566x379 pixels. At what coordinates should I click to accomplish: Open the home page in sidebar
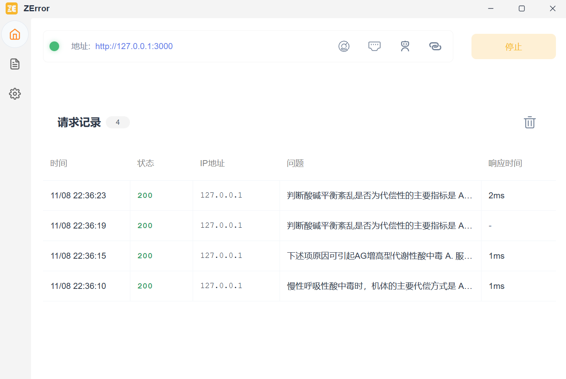pyautogui.click(x=15, y=34)
